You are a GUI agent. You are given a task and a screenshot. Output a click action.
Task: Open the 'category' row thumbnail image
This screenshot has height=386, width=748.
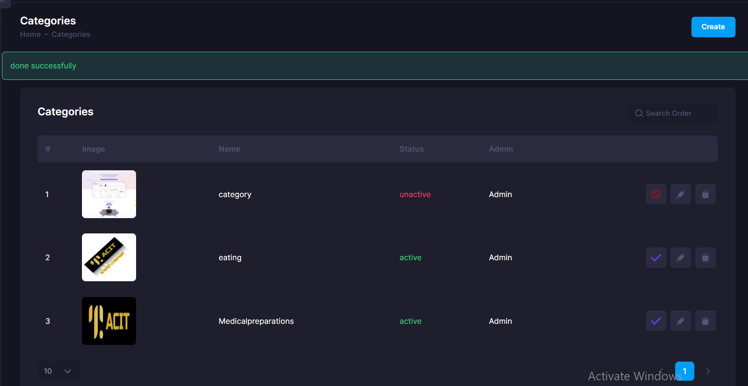(x=109, y=194)
